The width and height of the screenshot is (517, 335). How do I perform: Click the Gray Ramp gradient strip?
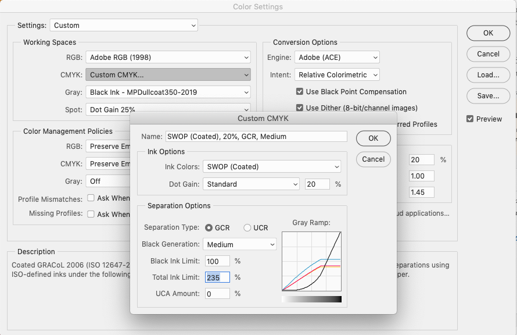(x=311, y=298)
